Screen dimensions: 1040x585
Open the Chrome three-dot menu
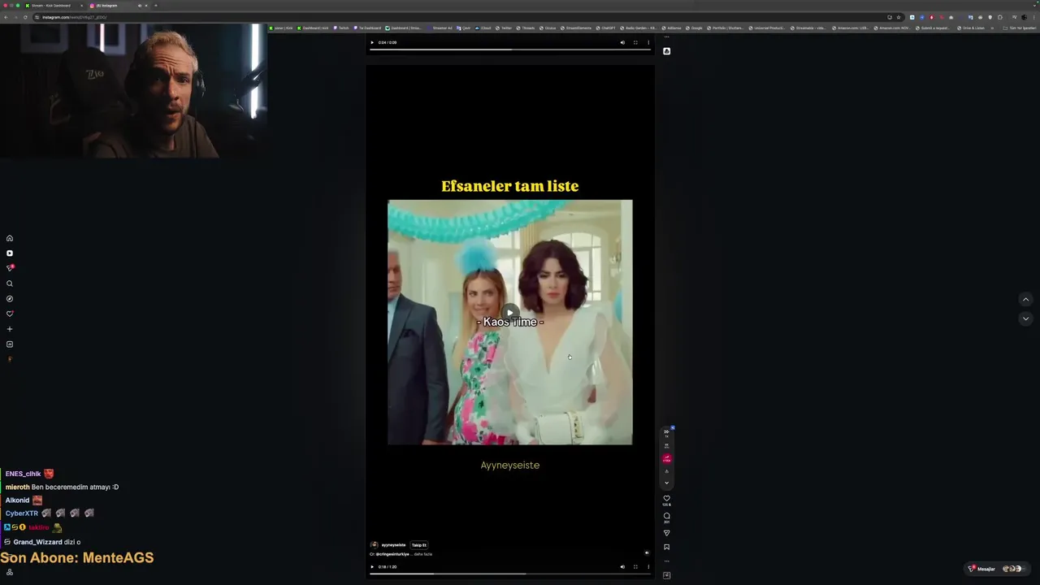[x=1033, y=17]
